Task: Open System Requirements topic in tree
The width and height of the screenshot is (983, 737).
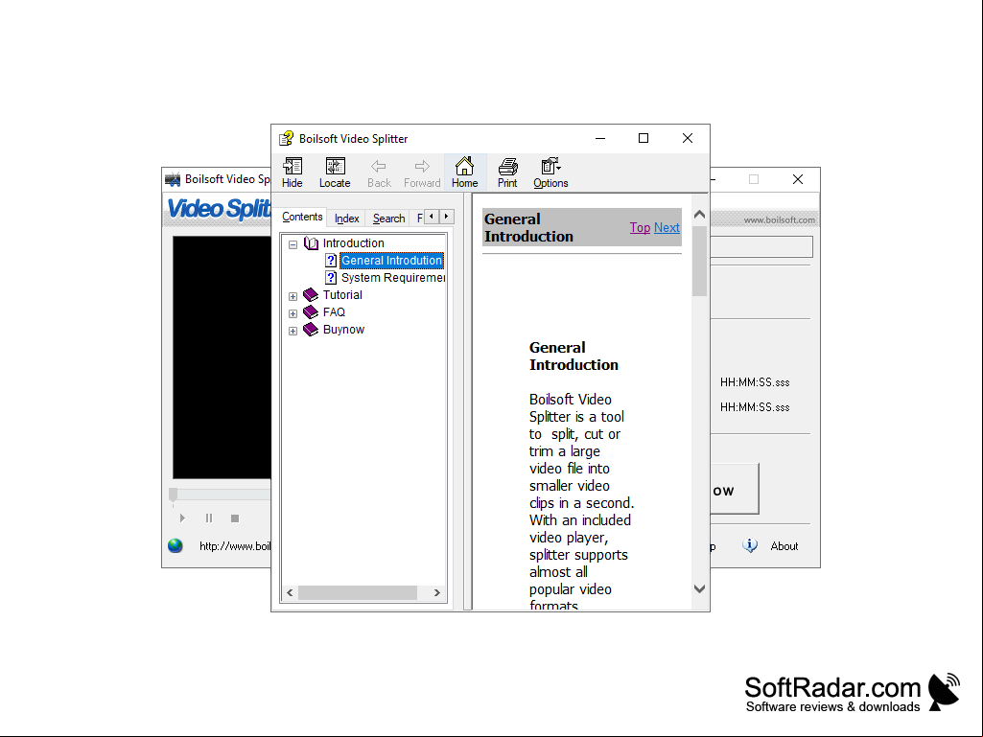Action: coord(393,278)
